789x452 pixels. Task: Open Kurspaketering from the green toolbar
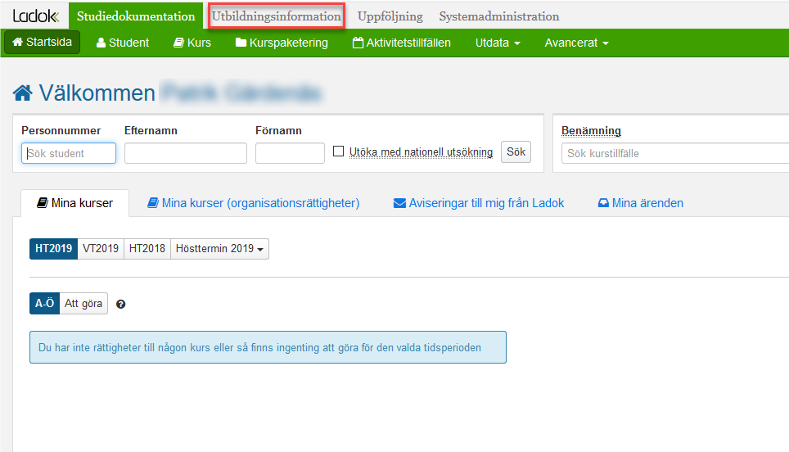282,43
